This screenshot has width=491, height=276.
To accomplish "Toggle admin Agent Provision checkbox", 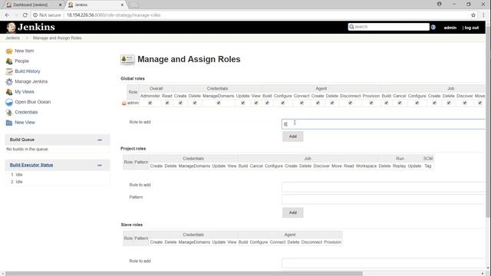I will (x=371, y=103).
